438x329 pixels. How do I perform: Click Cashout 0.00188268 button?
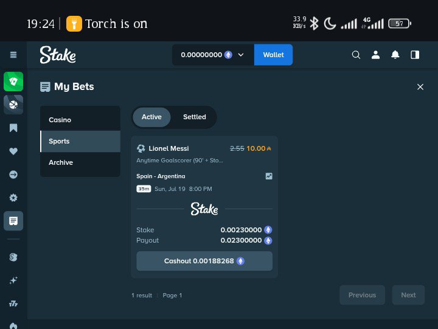point(204,261)
